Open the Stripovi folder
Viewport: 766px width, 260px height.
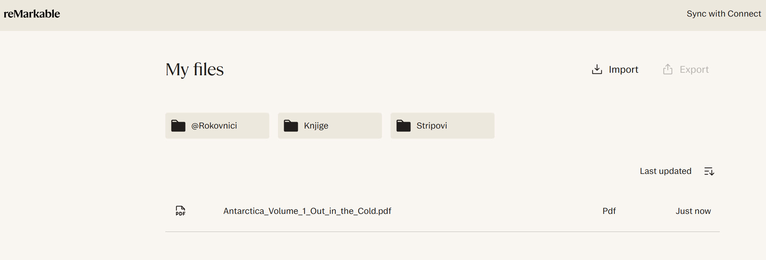443,126
